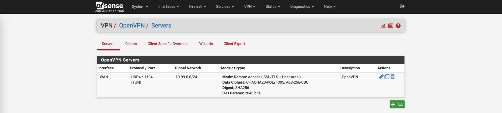502x113 pixels.
Task: Click the pfSense logo
Action: coord(109,7)
